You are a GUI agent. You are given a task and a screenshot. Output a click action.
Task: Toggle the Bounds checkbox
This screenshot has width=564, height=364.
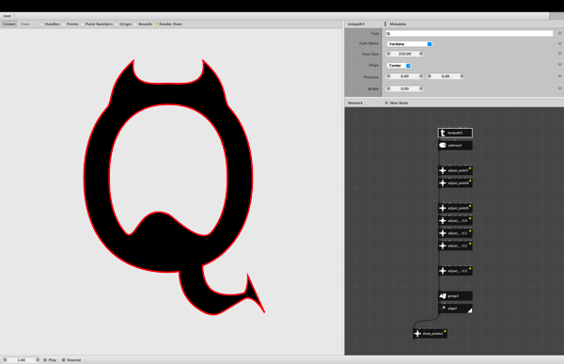pyautogui.click(x=135, y=24)
